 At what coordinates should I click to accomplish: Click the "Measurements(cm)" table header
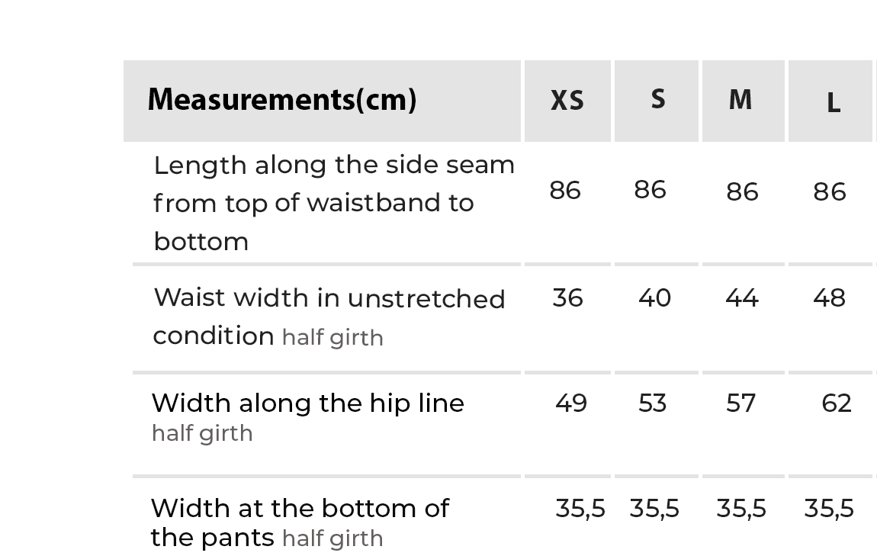click(x=282, y=99)
